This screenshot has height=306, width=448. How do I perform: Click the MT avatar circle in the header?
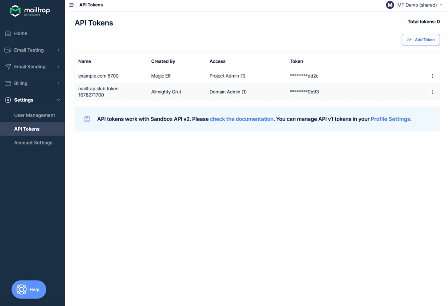pyautogui.click(x=389, y=5)
